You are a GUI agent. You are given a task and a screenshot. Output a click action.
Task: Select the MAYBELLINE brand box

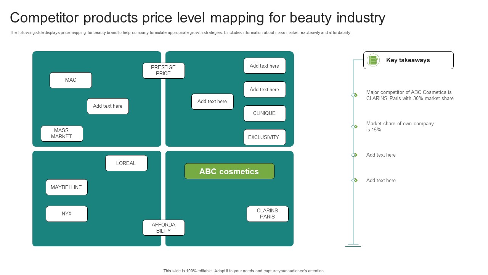click(67, 187)
